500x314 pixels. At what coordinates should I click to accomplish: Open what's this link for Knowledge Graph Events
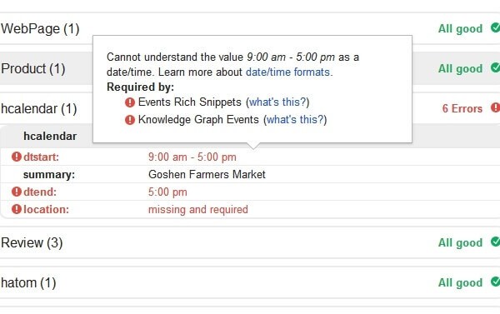click(x=295, y=120)
